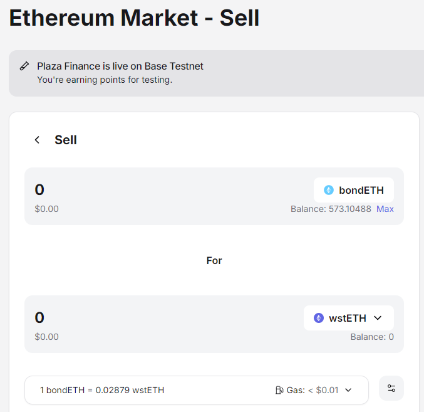Click the Plaza Finance is live banner title
Screen dimensions: 424x412
(x=120, y=66)
